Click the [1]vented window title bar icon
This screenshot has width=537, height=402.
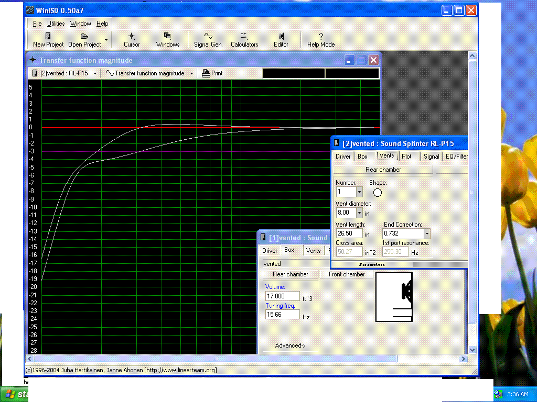point(263,237)
